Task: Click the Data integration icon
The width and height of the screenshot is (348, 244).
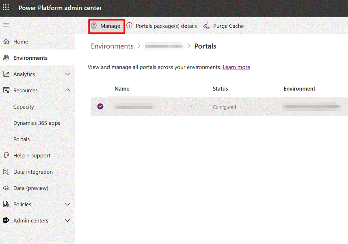Action: tap(6, 172)
